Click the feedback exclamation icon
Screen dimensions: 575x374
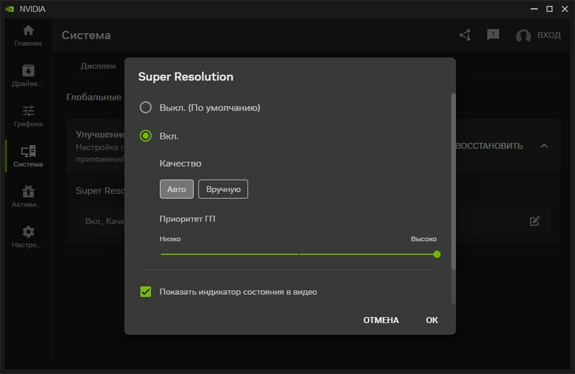pos(493,35)
